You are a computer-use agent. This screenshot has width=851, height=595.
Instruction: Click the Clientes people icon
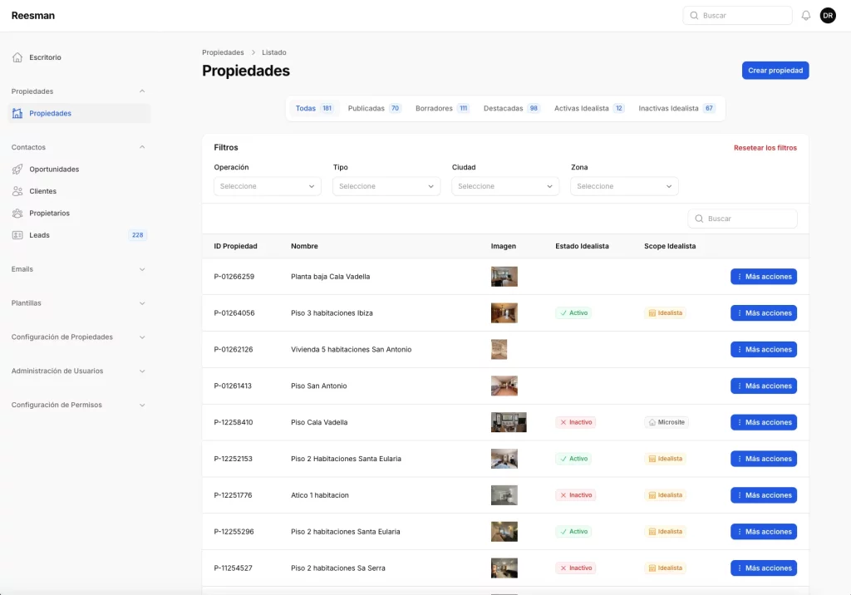coord(17,191)
